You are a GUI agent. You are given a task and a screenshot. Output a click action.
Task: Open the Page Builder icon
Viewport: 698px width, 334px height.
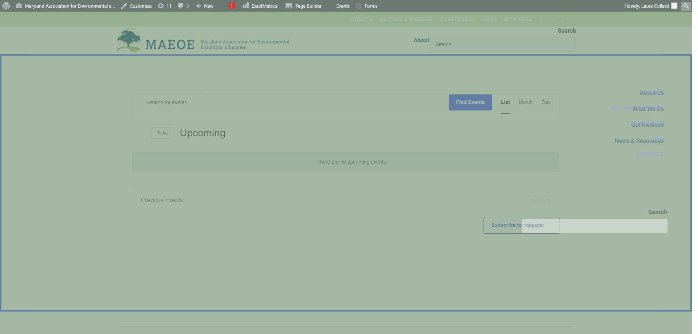289,6
